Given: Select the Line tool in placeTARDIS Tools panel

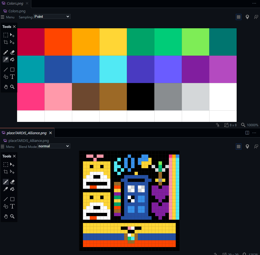Looking at the screenshot, I should [6, 199].
